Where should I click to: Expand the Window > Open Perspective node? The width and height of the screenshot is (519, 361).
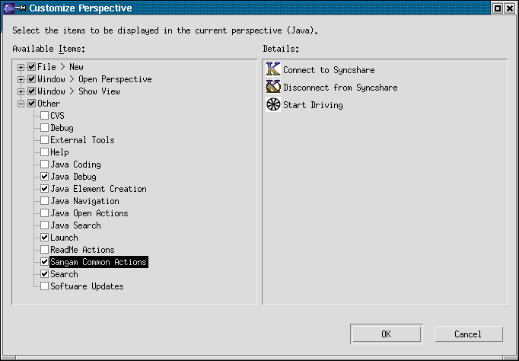point(21,79)
